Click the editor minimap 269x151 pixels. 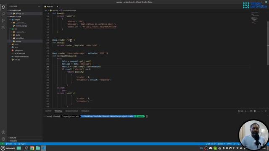(256, 18)
